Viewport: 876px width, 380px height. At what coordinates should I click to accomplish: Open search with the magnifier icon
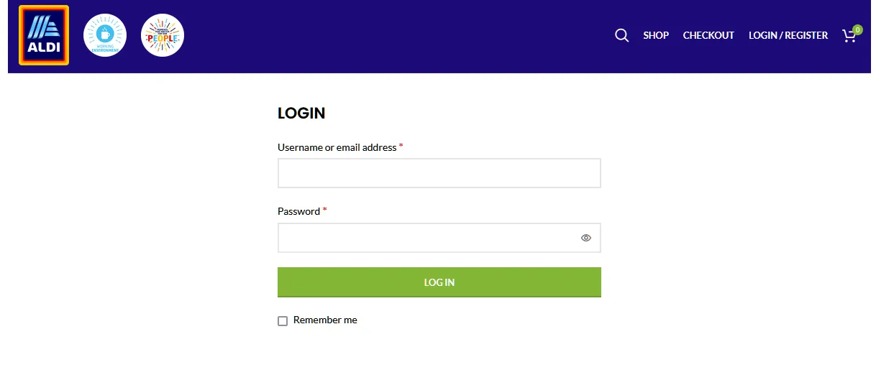pos(622,35)
